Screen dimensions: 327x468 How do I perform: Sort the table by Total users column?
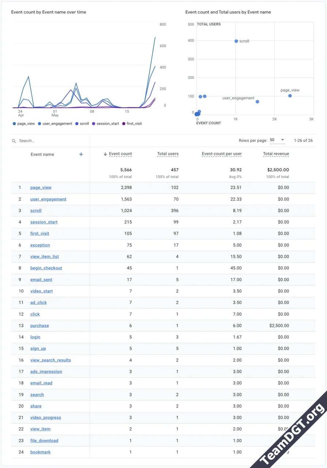168,154
